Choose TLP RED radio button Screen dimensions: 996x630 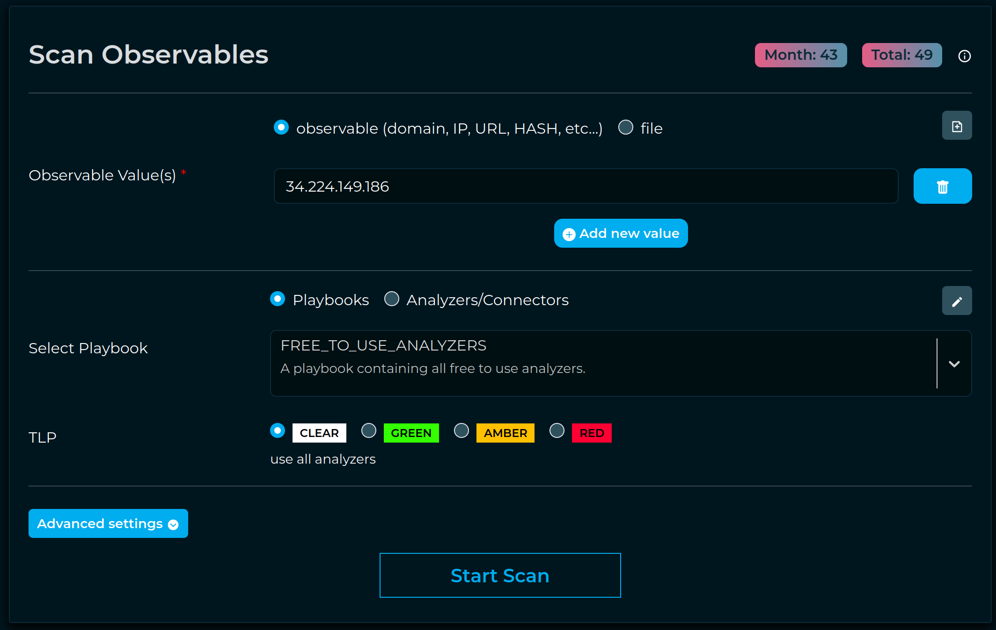pyautogui.click(x=557, y=430)
